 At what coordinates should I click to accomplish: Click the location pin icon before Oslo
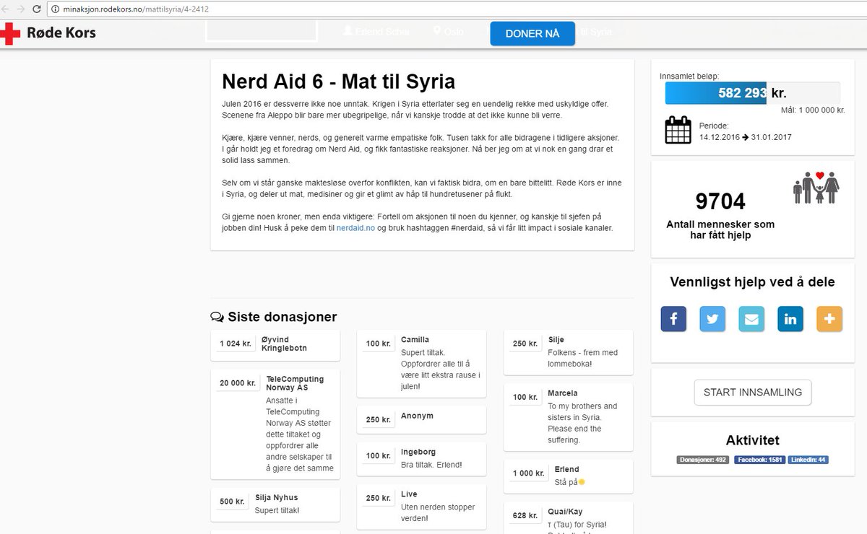[x=436, y=31]
